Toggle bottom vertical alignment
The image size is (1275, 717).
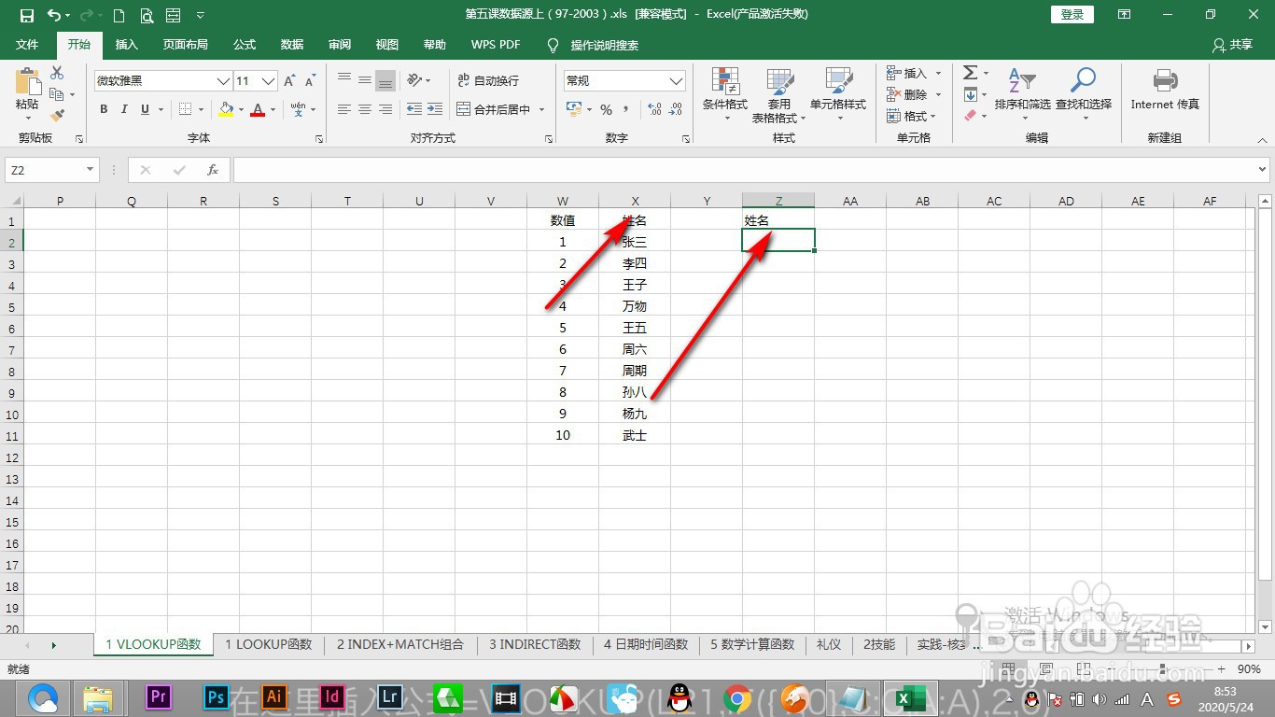[385, 80]
